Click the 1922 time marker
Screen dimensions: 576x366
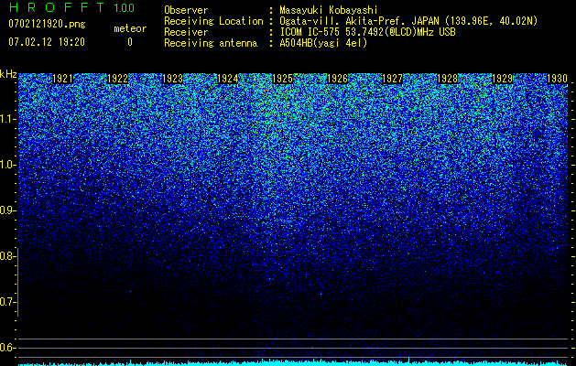(x=117, y=79)
